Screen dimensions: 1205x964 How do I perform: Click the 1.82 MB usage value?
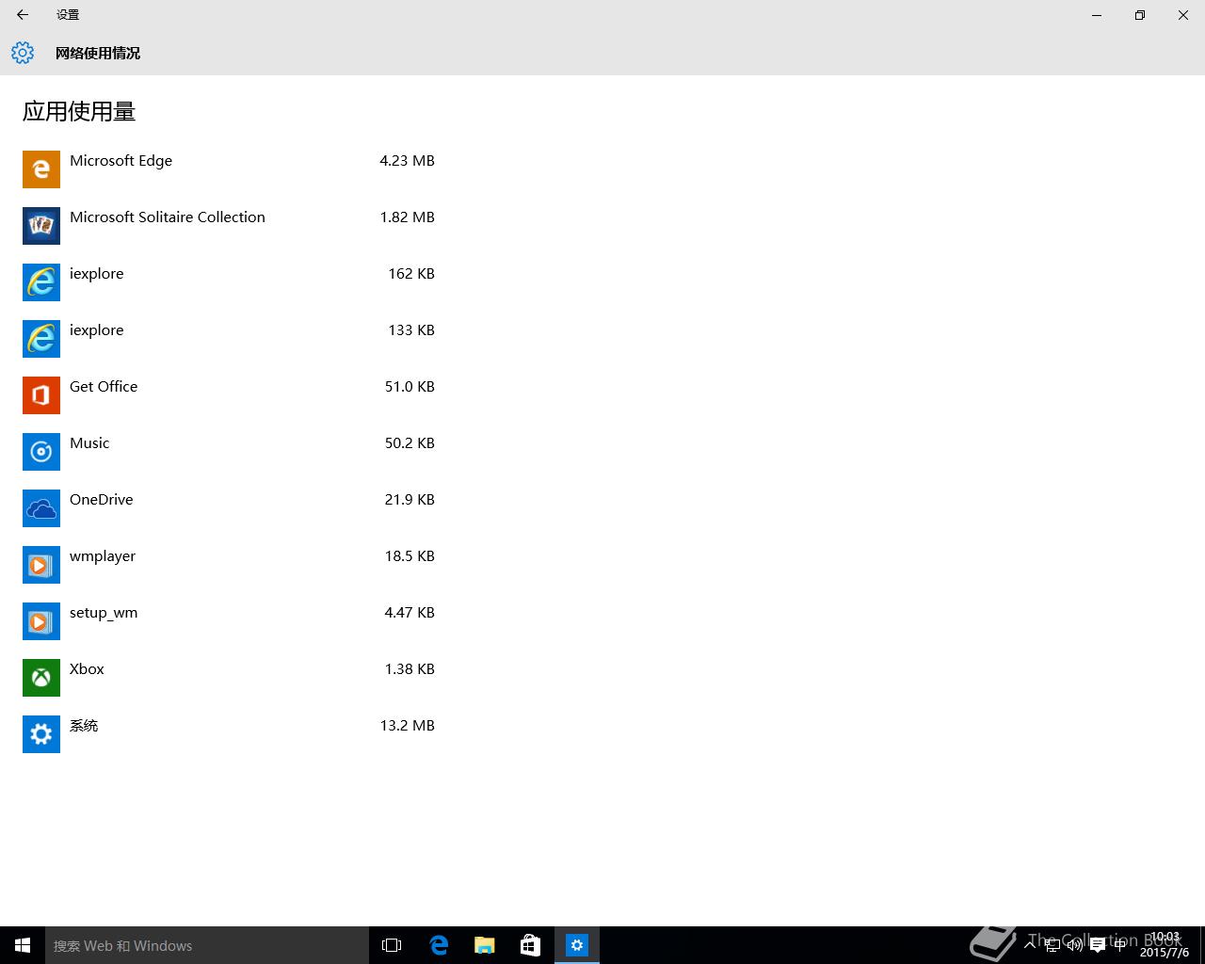click(x=407, y=217)
